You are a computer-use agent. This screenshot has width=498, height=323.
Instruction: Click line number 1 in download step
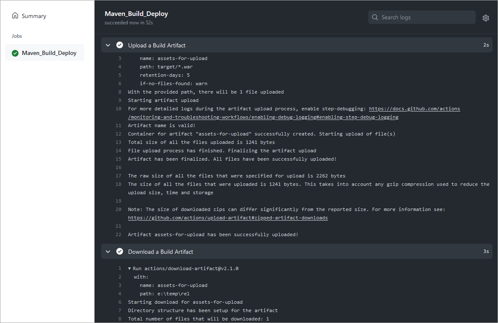pyautogui.click(x=120, y=268)
